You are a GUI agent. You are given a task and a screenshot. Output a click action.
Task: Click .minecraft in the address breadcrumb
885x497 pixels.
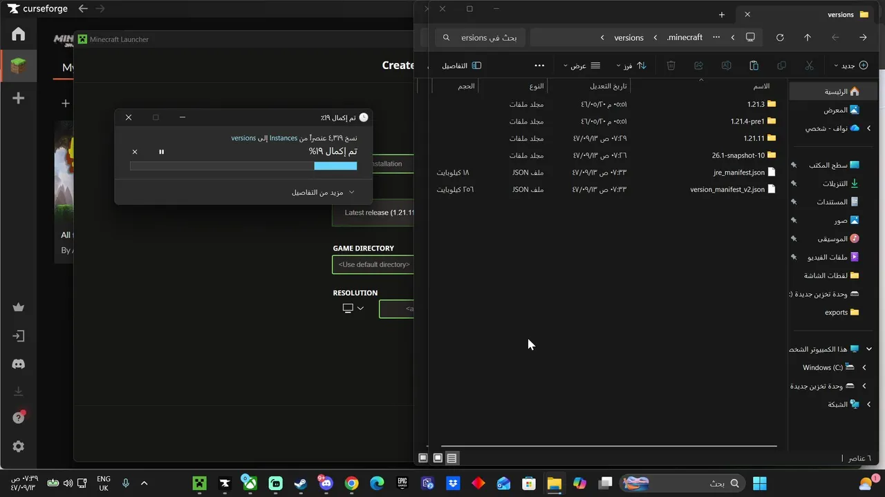click(x=684, y=37)
